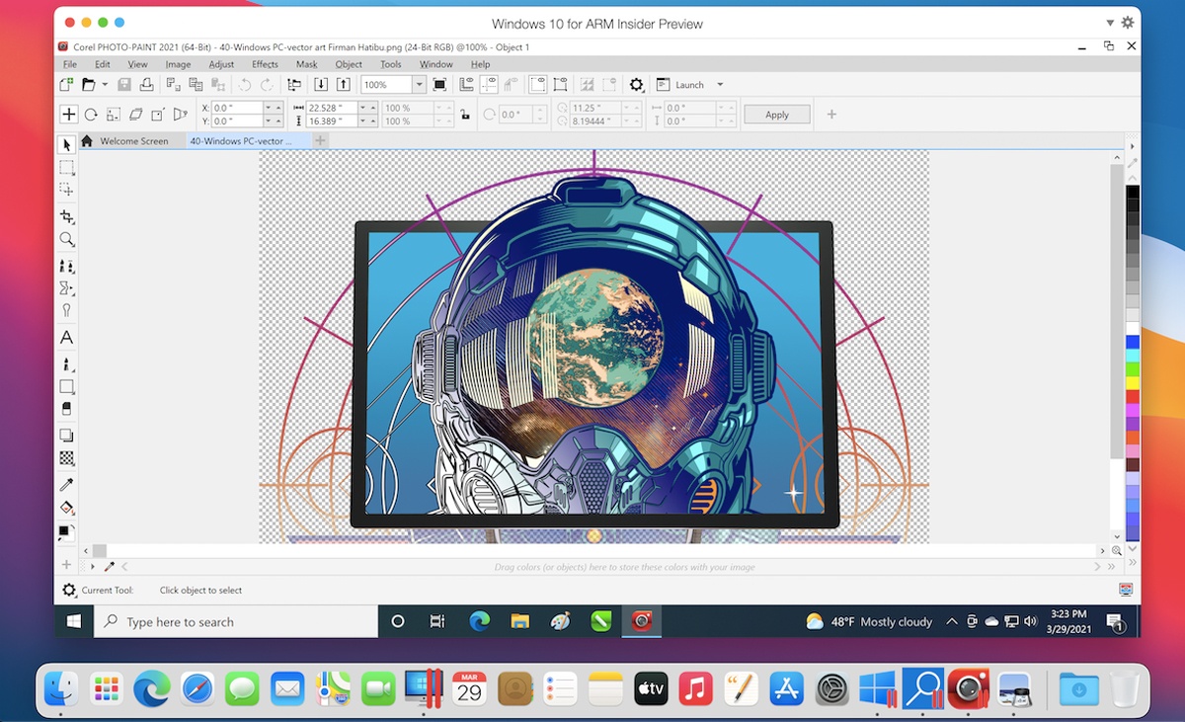Switch to the Welcome Screen tab
Viewport: 1185px width, 722px height.
pyautogui.click(x=134, y=141)
